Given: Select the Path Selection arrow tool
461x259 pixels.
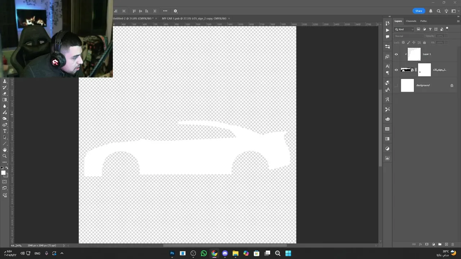Looking at the screenshot, I should click(5, 137).
